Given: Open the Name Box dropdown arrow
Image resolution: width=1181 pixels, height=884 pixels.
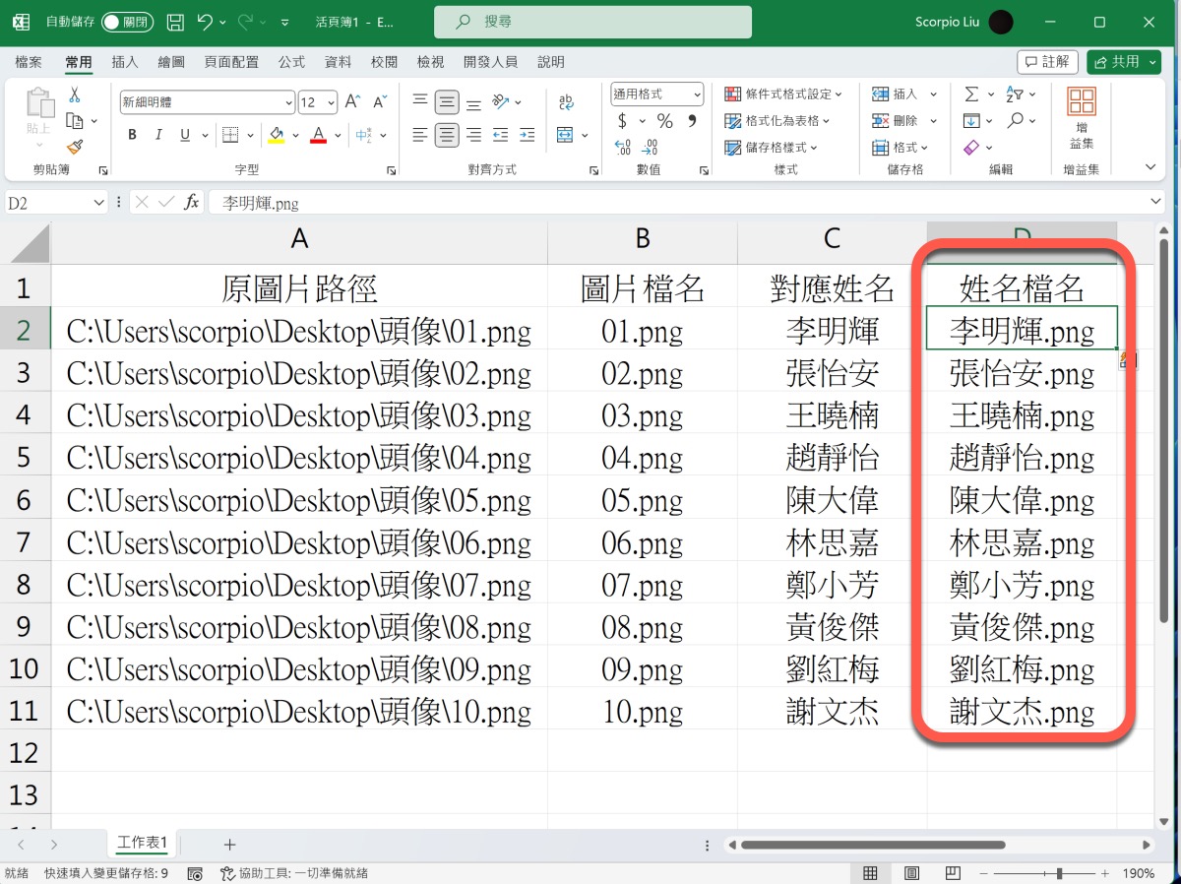Looking at the screenshot, I should tap(98, 202).
